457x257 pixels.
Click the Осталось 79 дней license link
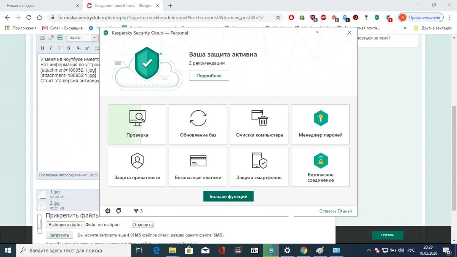335,211
